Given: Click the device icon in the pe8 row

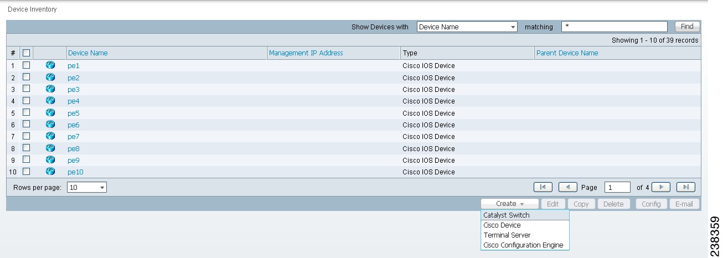Looking at the screenshot, I should (x=50, y=148).
